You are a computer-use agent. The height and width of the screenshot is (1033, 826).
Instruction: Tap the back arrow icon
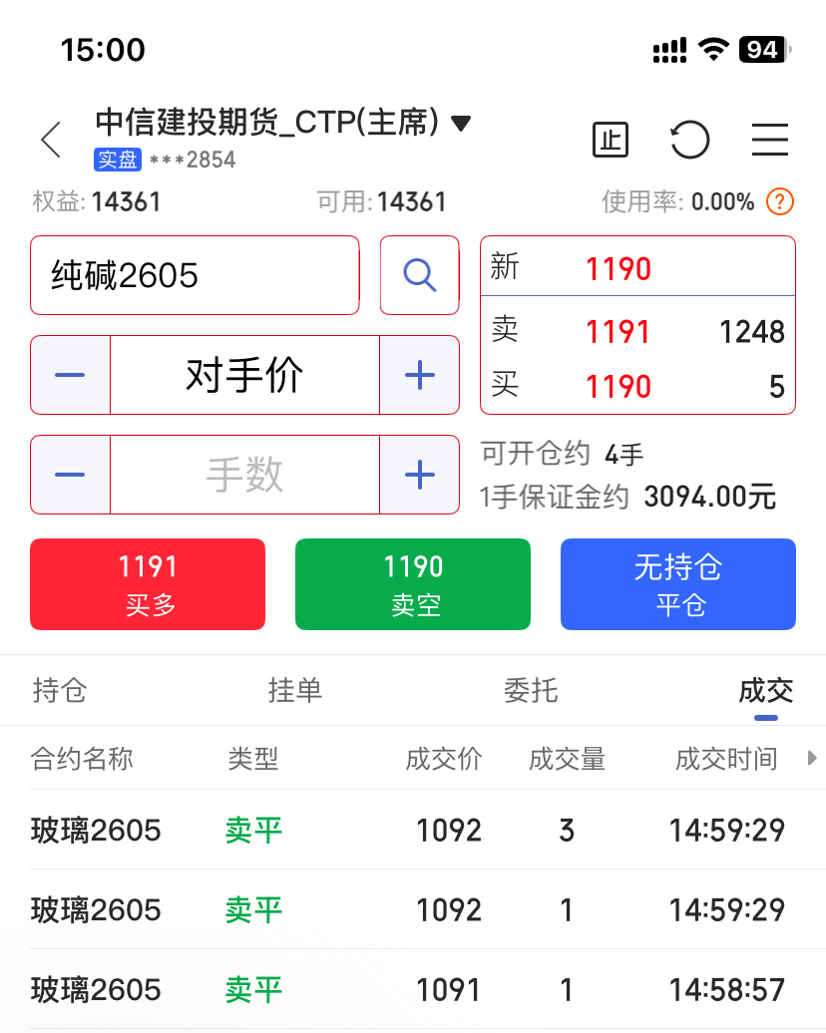[x=51, y=139]
